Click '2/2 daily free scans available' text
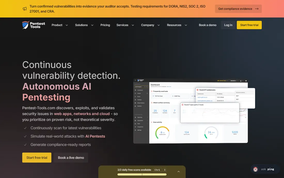284x178 pixels. [134, 170]
